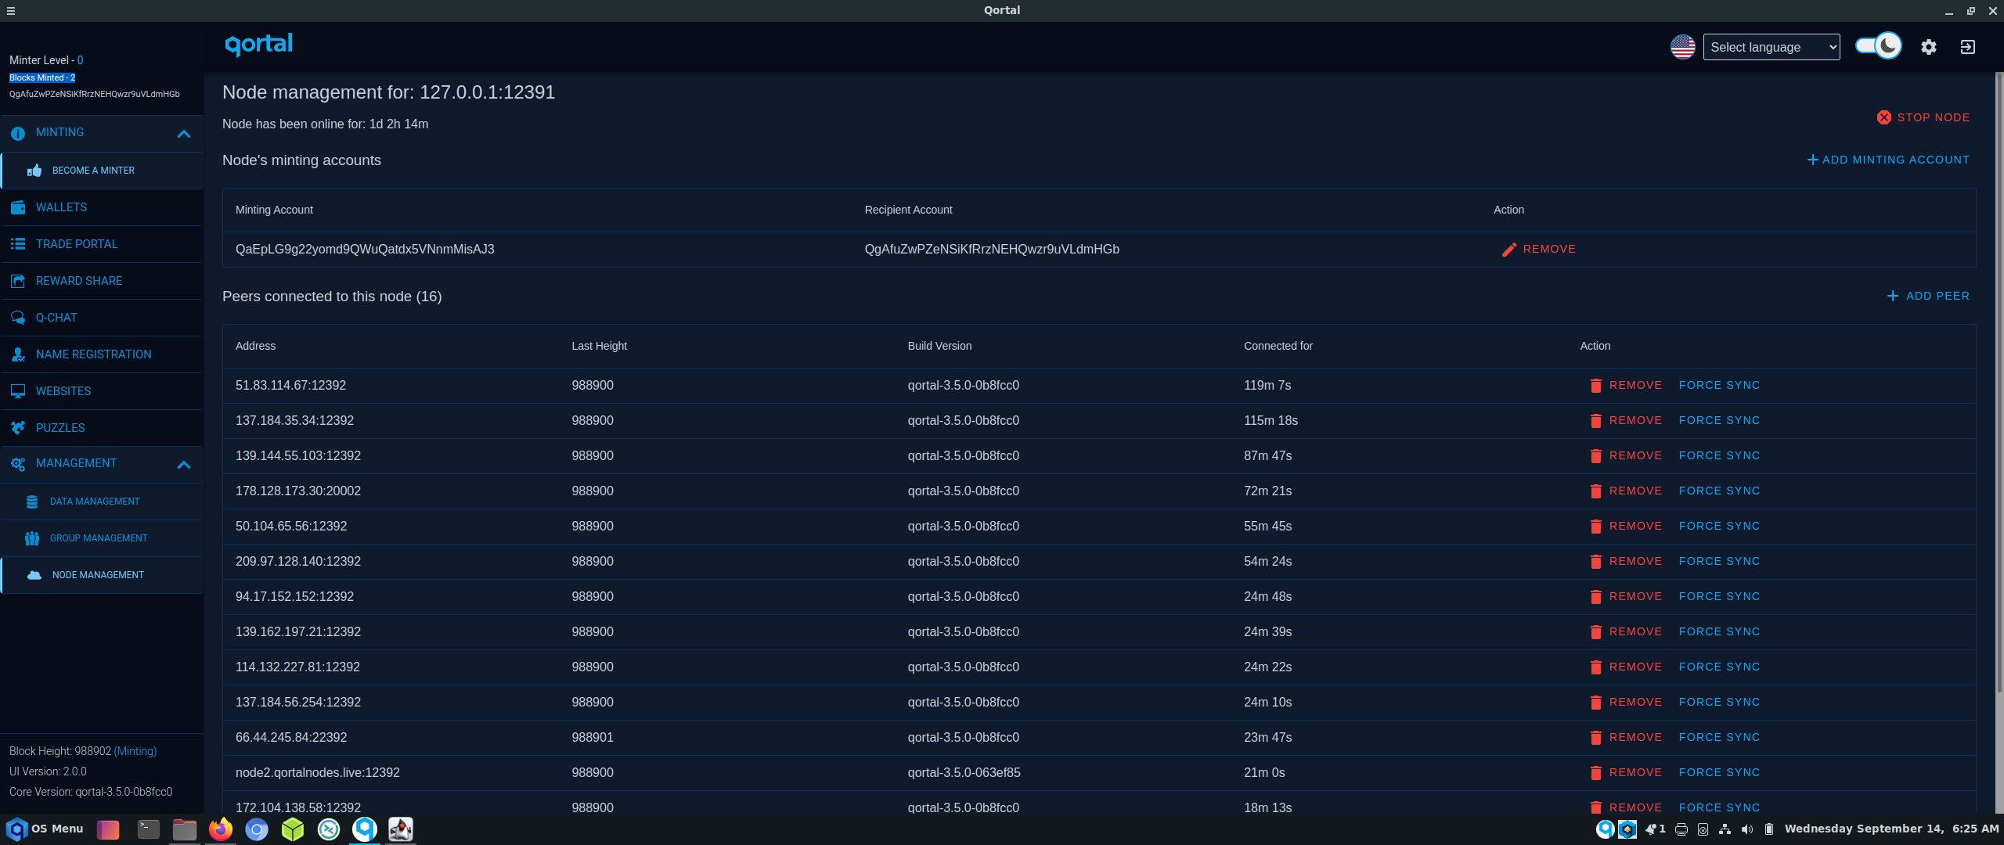The width and height of the screenshot is (2004, 845).
Task: Click Add Peer button
Action: 1928,296
